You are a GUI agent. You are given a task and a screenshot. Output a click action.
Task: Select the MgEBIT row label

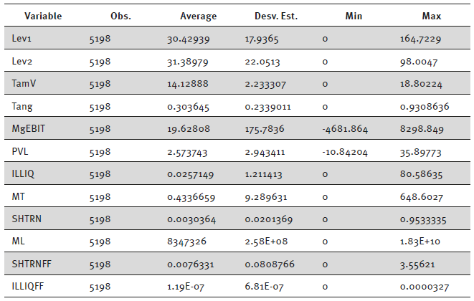coord(29,130)
